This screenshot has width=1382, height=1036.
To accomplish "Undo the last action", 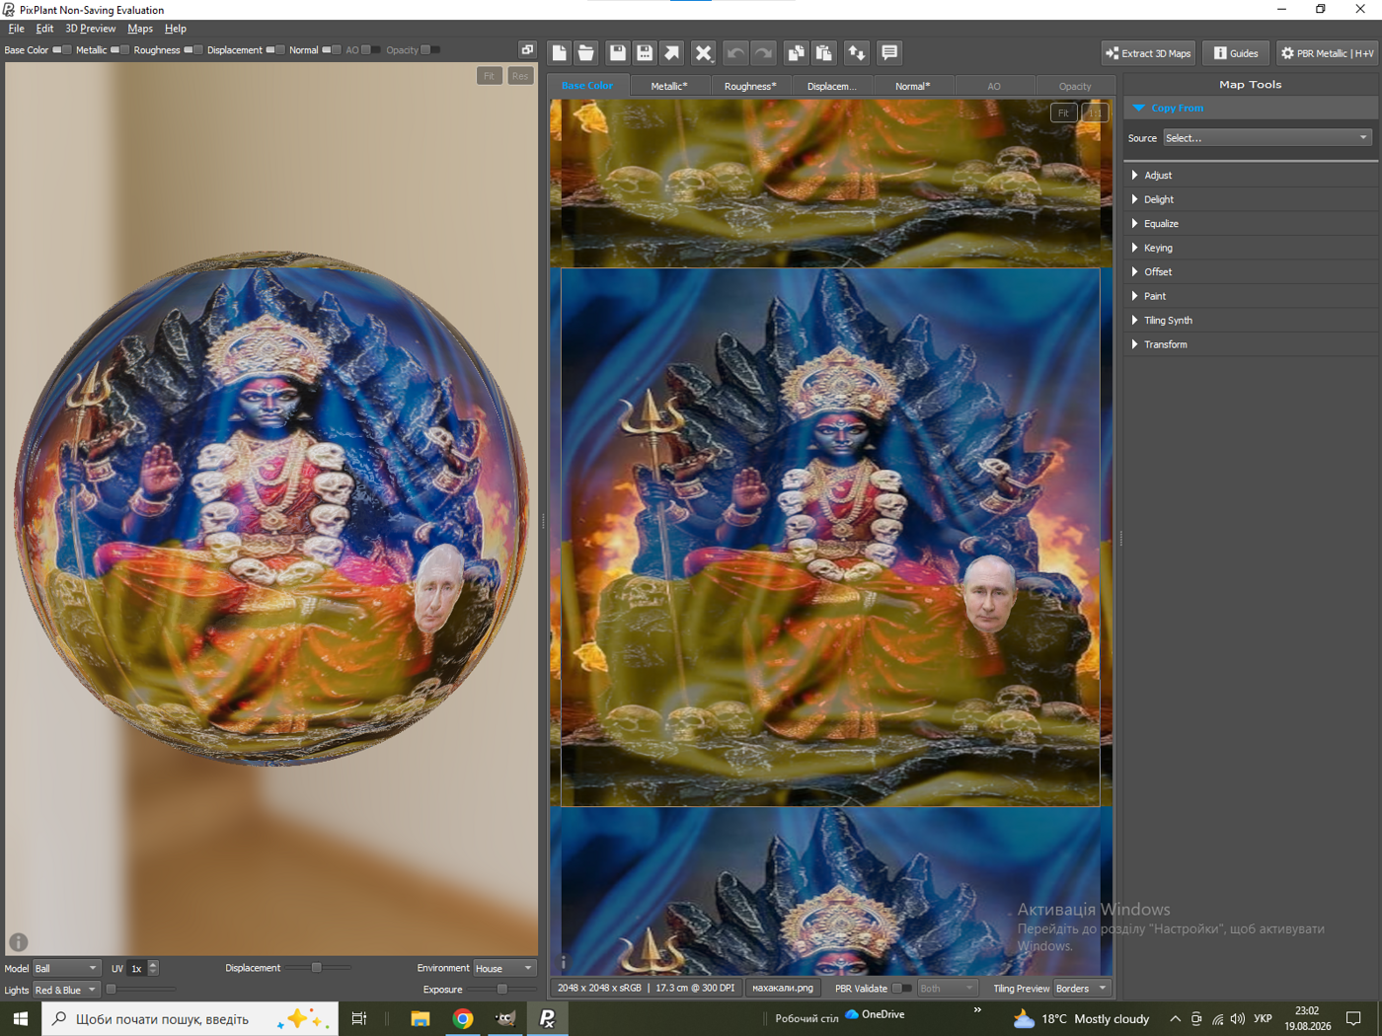I will coord(735,53).
